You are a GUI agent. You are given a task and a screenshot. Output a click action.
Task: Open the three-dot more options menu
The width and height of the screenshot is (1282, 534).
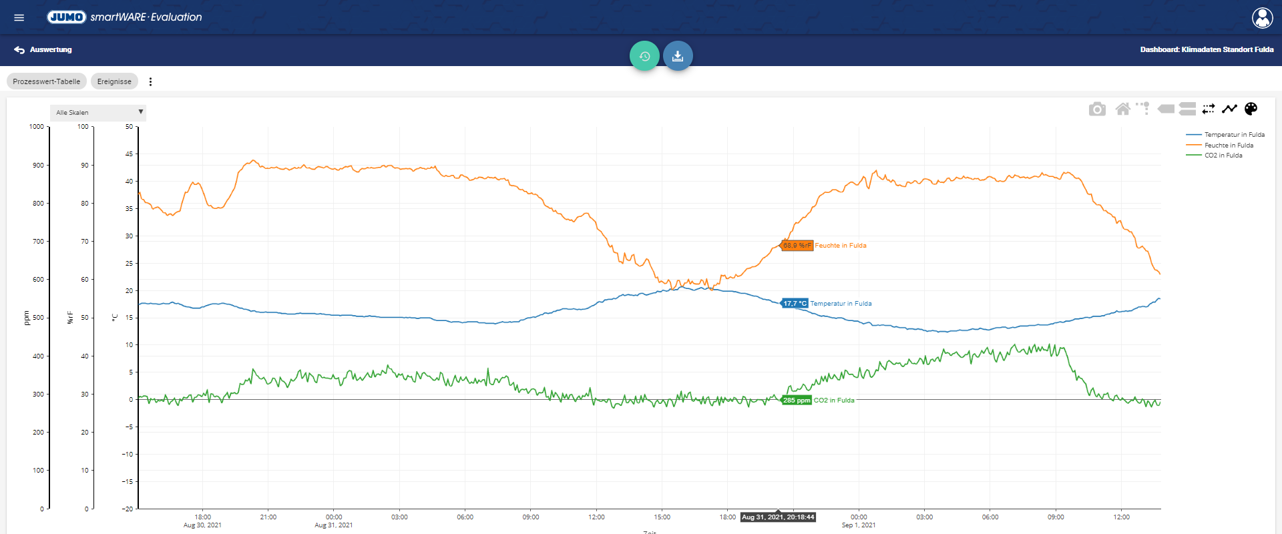150,81
